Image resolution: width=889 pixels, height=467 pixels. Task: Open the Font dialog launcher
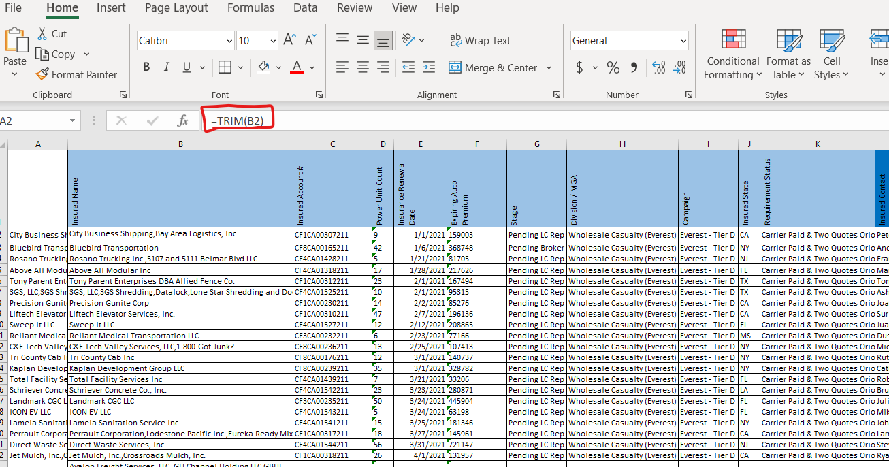pyautogui.click(x=319, y=95)
